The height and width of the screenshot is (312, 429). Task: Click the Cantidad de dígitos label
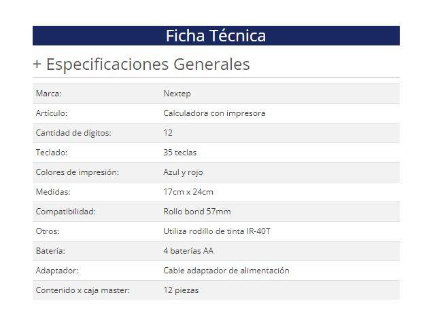tap(73, 133)
